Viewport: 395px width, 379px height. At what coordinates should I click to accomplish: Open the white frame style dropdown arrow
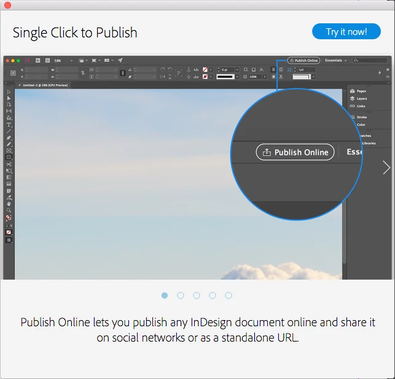(313, 77)
